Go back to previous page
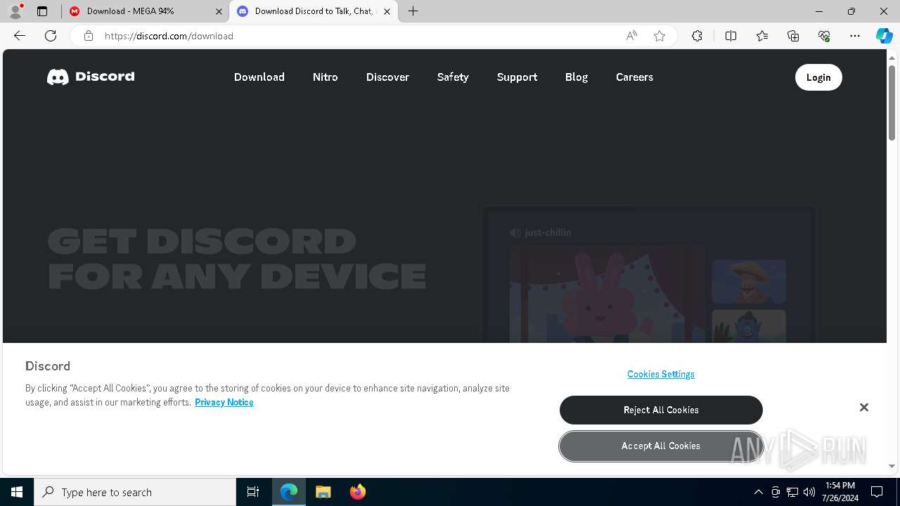 (x=20, y=36)
